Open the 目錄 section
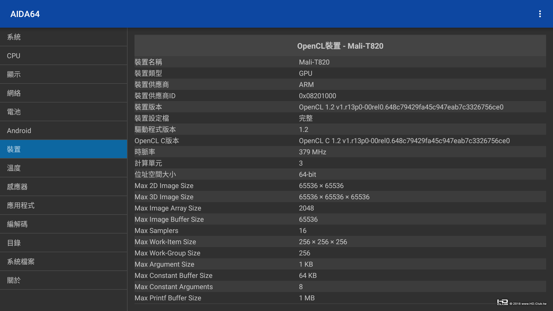The image size is (553, 311). [63, 243]
